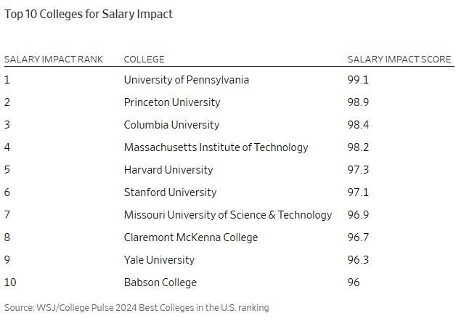Screen dimensions: 456x321
Task: Click the score 96 for Babson
Action: pyautogui.click(x=354, y=283)
